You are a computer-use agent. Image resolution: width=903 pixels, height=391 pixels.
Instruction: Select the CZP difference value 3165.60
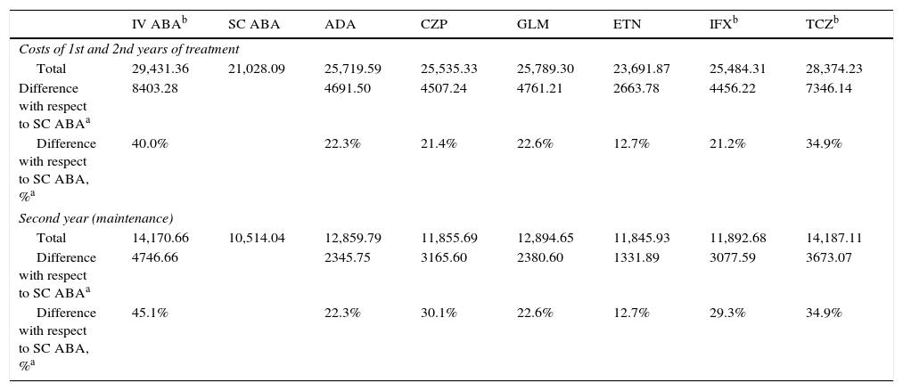444,257
